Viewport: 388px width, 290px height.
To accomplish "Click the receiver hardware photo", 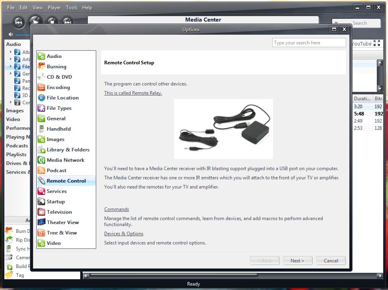I will (224, 129).
